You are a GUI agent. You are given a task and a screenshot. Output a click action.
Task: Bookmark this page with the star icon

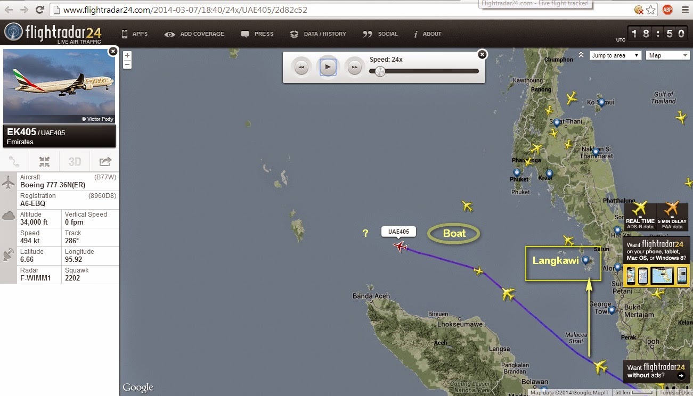[x=651, y=10]
